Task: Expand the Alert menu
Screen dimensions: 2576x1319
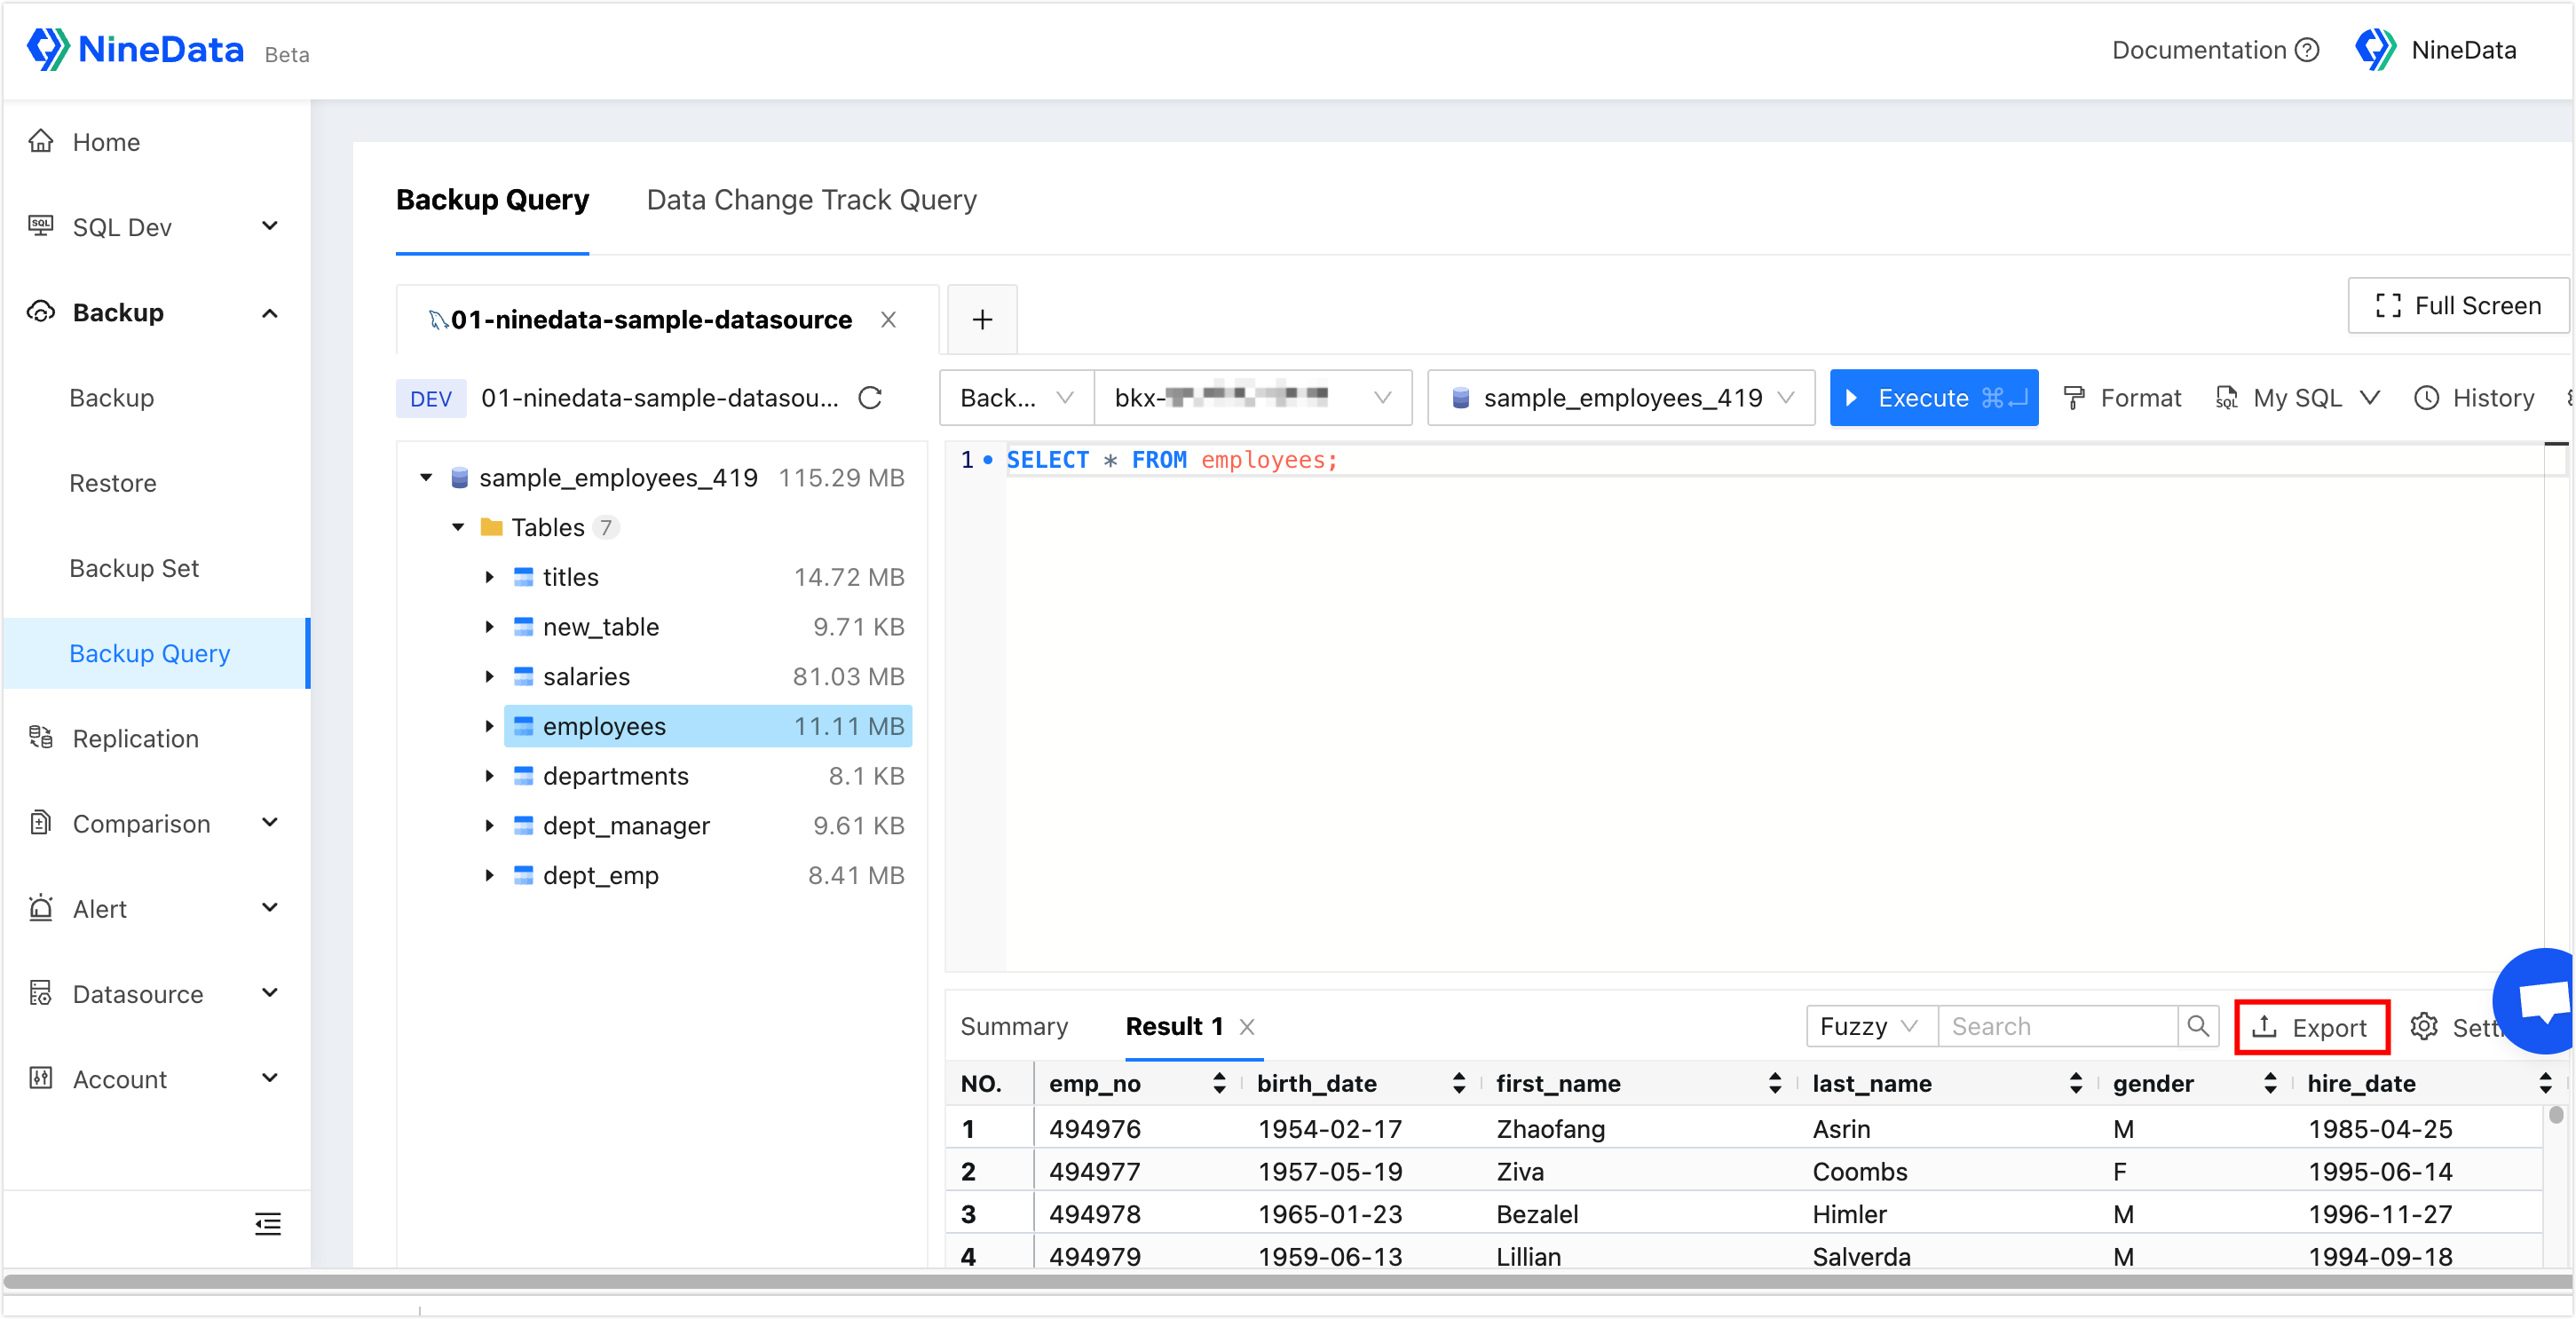Action: coord(270,908)
